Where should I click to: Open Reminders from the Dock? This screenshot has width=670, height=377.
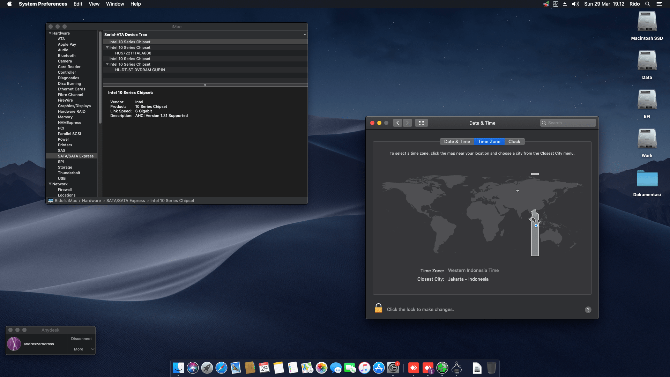[x=293, y=368]
